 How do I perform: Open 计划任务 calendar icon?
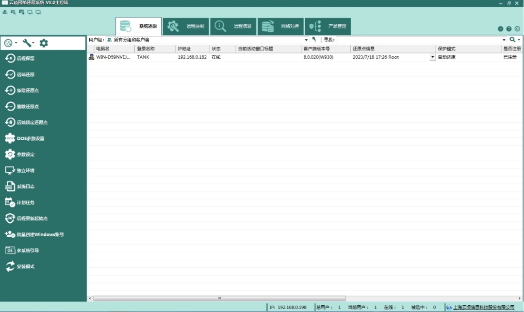click(10, 202)
